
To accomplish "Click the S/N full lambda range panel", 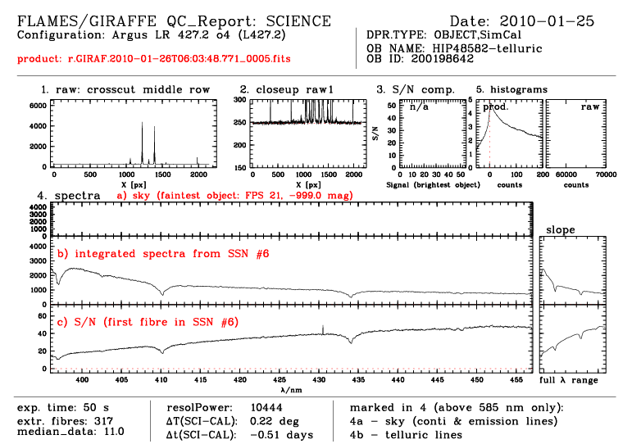I will click(573, 339).
